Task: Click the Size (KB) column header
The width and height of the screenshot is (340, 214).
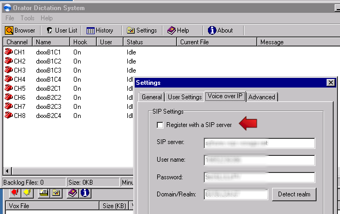Action: (x=114, y=206)
